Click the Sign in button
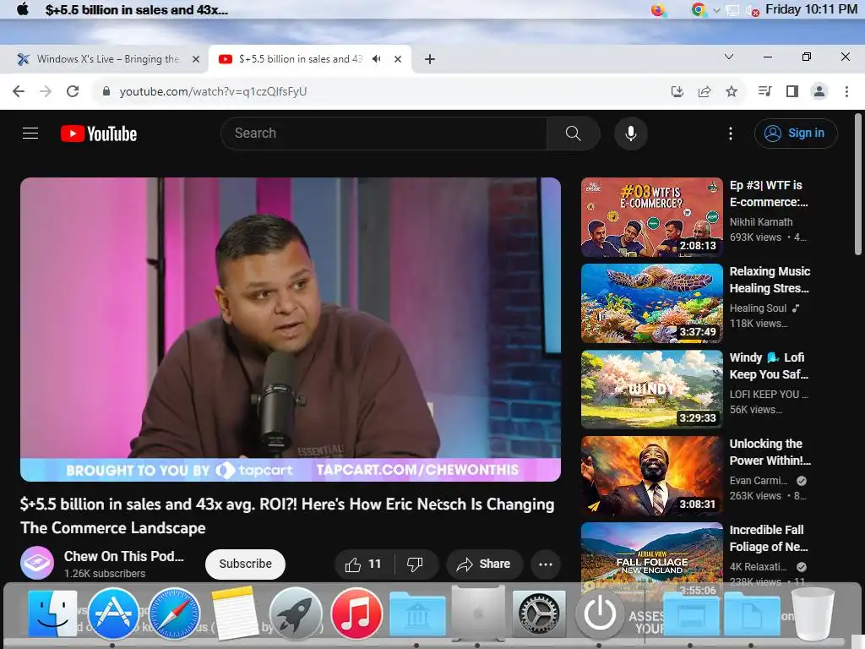Viewport: 865px width, 649px height. pyautogui.click(x=796, y=133)
